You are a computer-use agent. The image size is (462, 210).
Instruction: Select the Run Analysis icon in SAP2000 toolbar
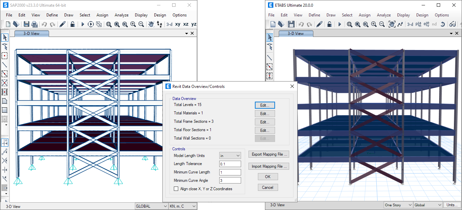83,24
